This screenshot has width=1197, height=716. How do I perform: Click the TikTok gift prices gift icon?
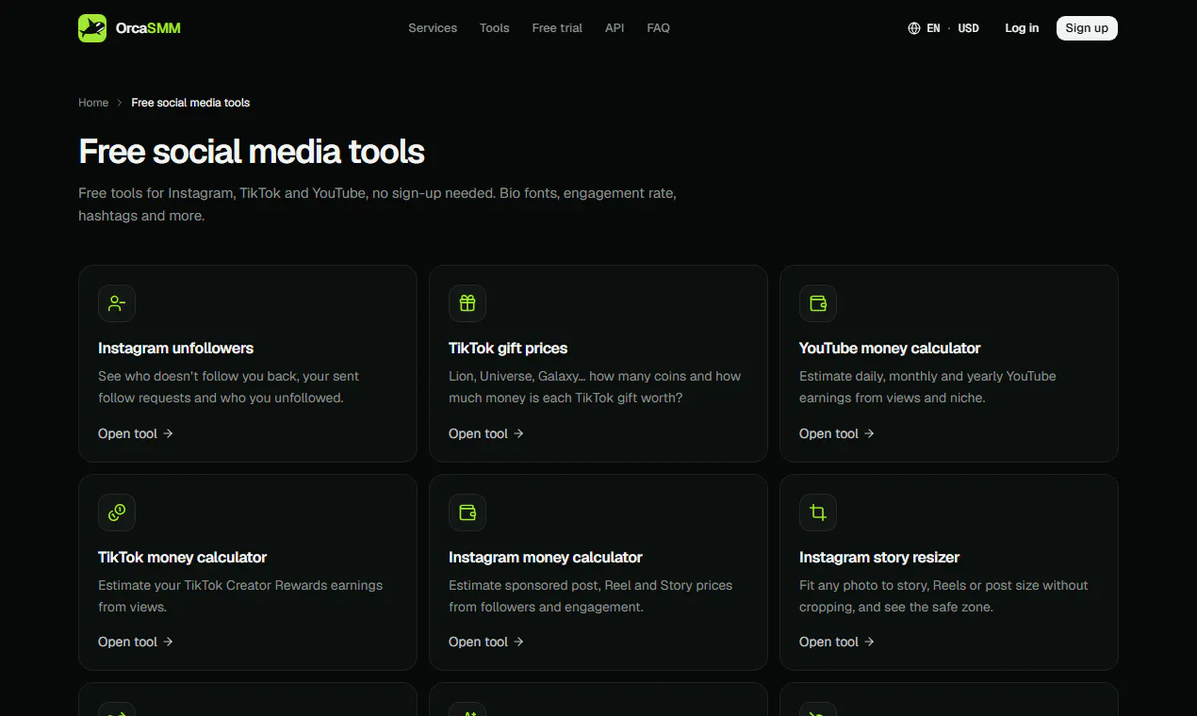pos(467,303)
